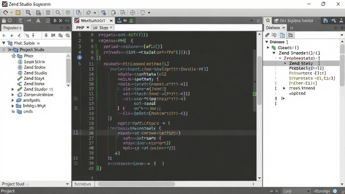Select the Zend Stayx item with green check
The width and height of the screenshot is (345, 194).
(x=34, y=78)
